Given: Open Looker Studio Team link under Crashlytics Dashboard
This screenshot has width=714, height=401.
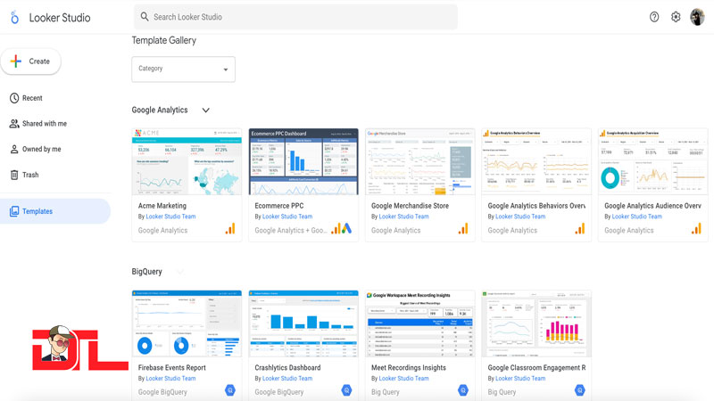Looking at the screenshot, I should point(287,378).
